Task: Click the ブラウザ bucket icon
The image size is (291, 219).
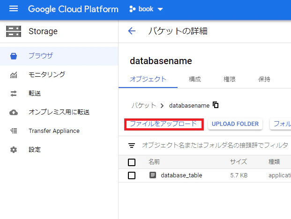Action: [x=14, y=56]
